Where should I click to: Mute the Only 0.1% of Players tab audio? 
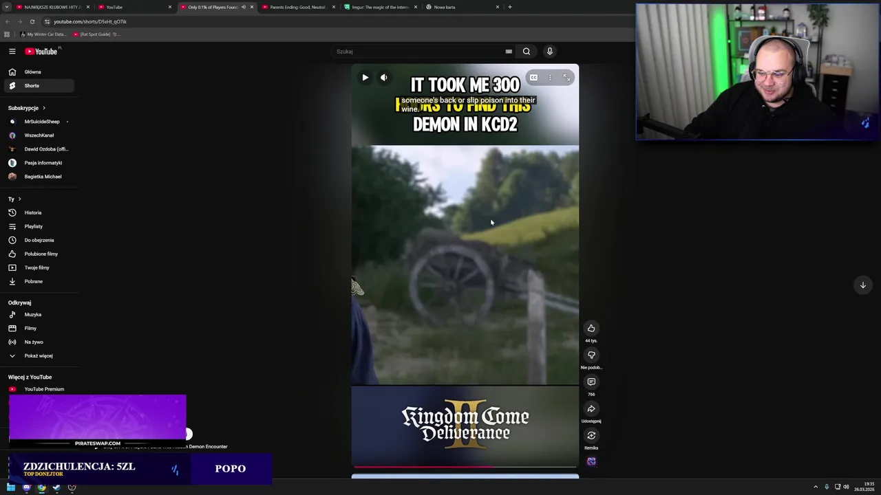tap(243, 7)
